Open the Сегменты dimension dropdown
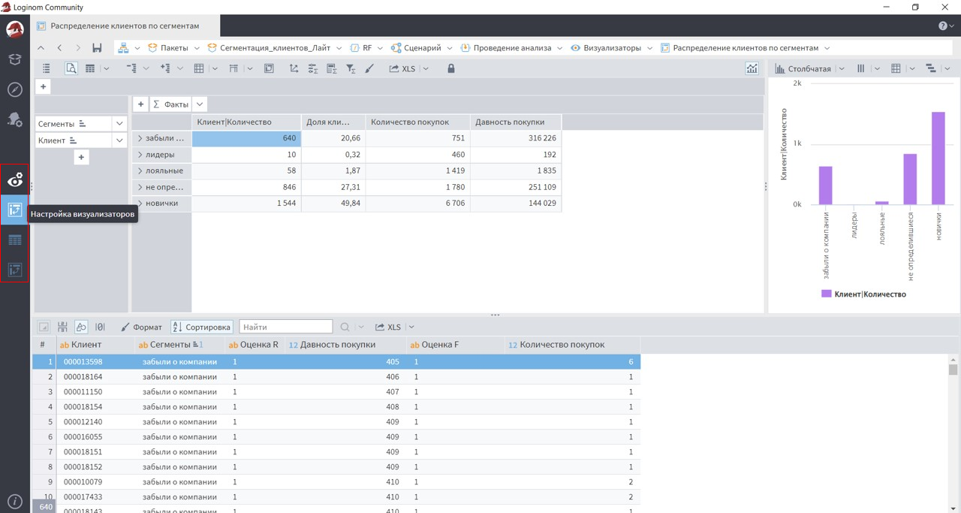The height and width of the screenshot is (513, 961). click(119, 123)
